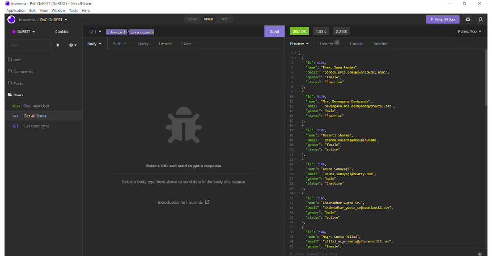Image resolution: width=492 pixels, height=256 pixels.
Task: Switch to the Docs tab
Action: coord(186,44)
